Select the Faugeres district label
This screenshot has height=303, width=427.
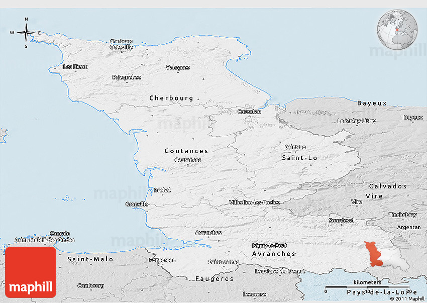tap(215, 279)
